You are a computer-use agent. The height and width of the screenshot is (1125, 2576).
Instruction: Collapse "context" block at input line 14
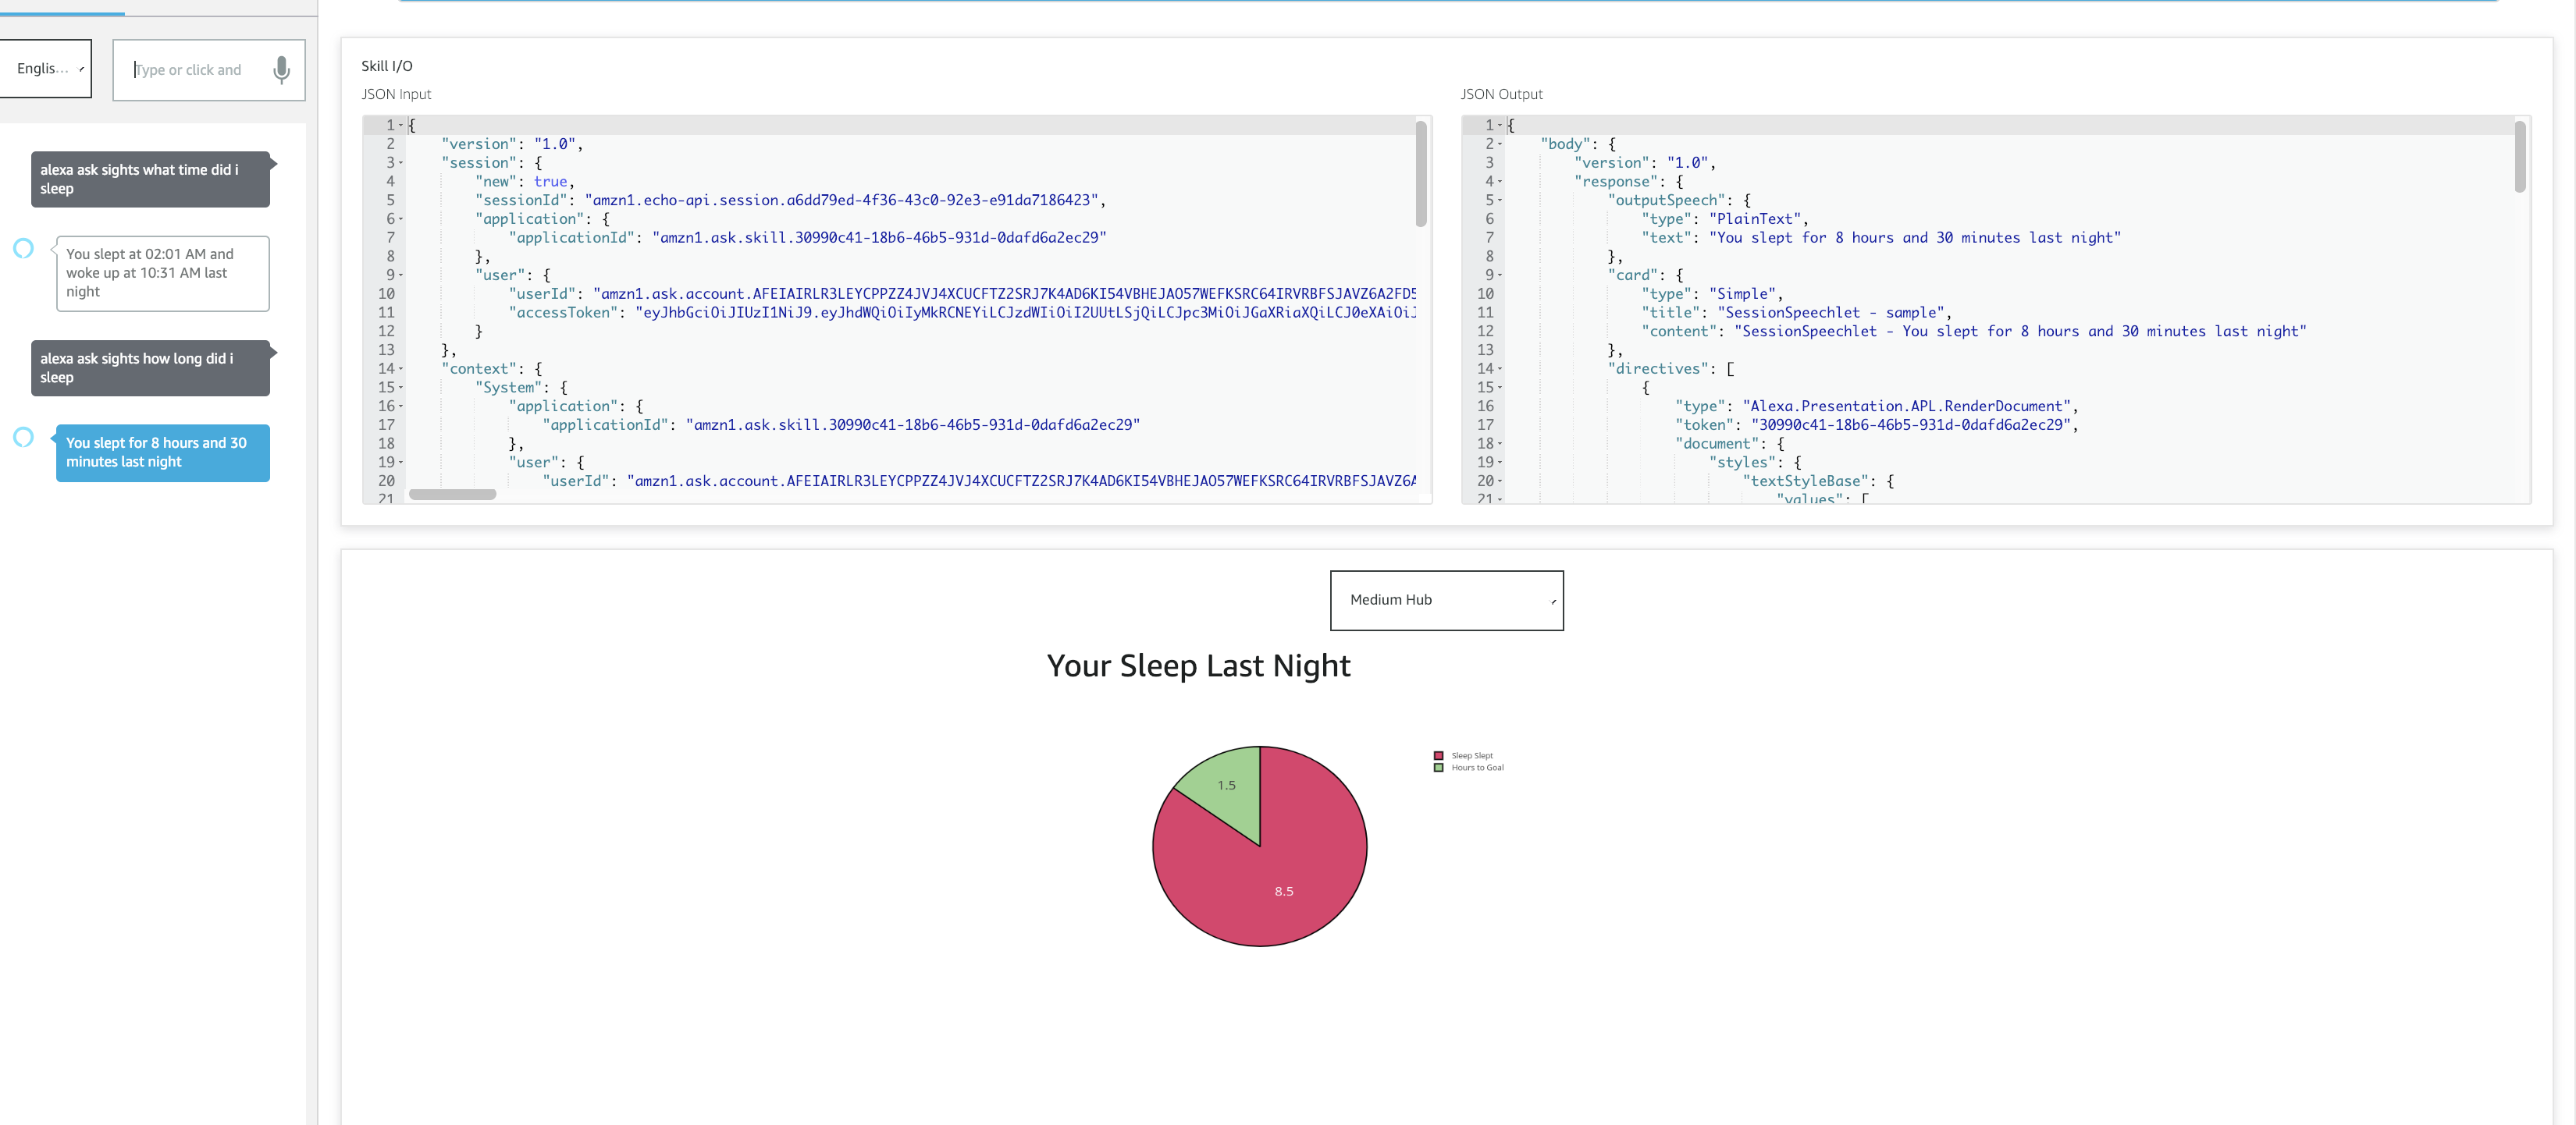(x=401, y=369)
